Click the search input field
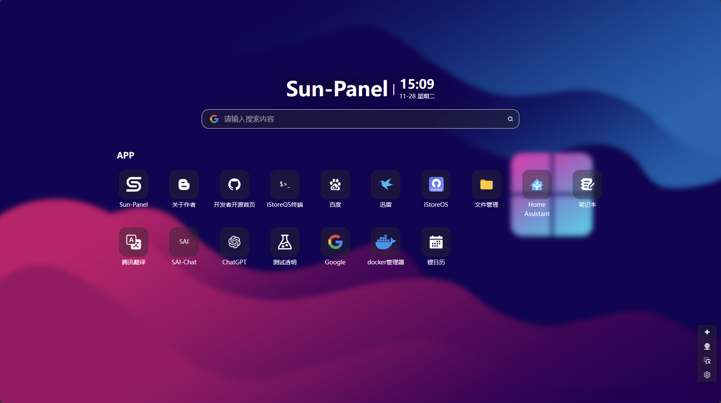721x403 pixels. (361, 119)
